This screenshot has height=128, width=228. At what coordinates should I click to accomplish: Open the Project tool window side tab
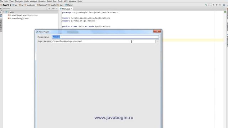[x=1, y=12]
